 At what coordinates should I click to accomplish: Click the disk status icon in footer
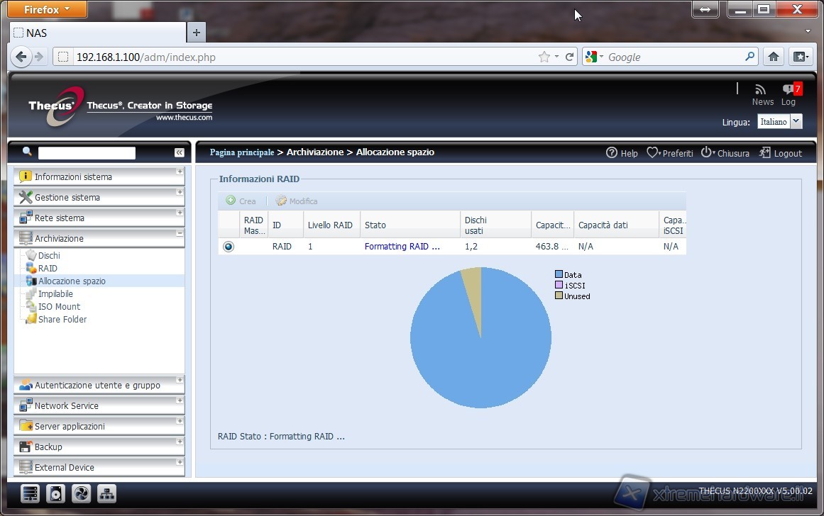[x=55, y=493]
